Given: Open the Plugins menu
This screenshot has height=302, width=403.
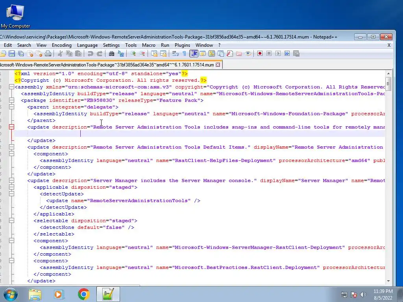Looking at the screenshot, I should (x=183, y=45).
